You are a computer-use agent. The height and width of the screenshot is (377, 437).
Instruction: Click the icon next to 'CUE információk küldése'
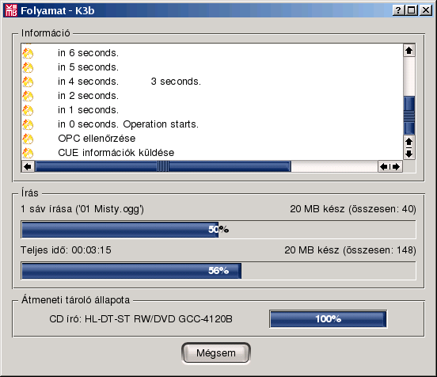(28, 153)
